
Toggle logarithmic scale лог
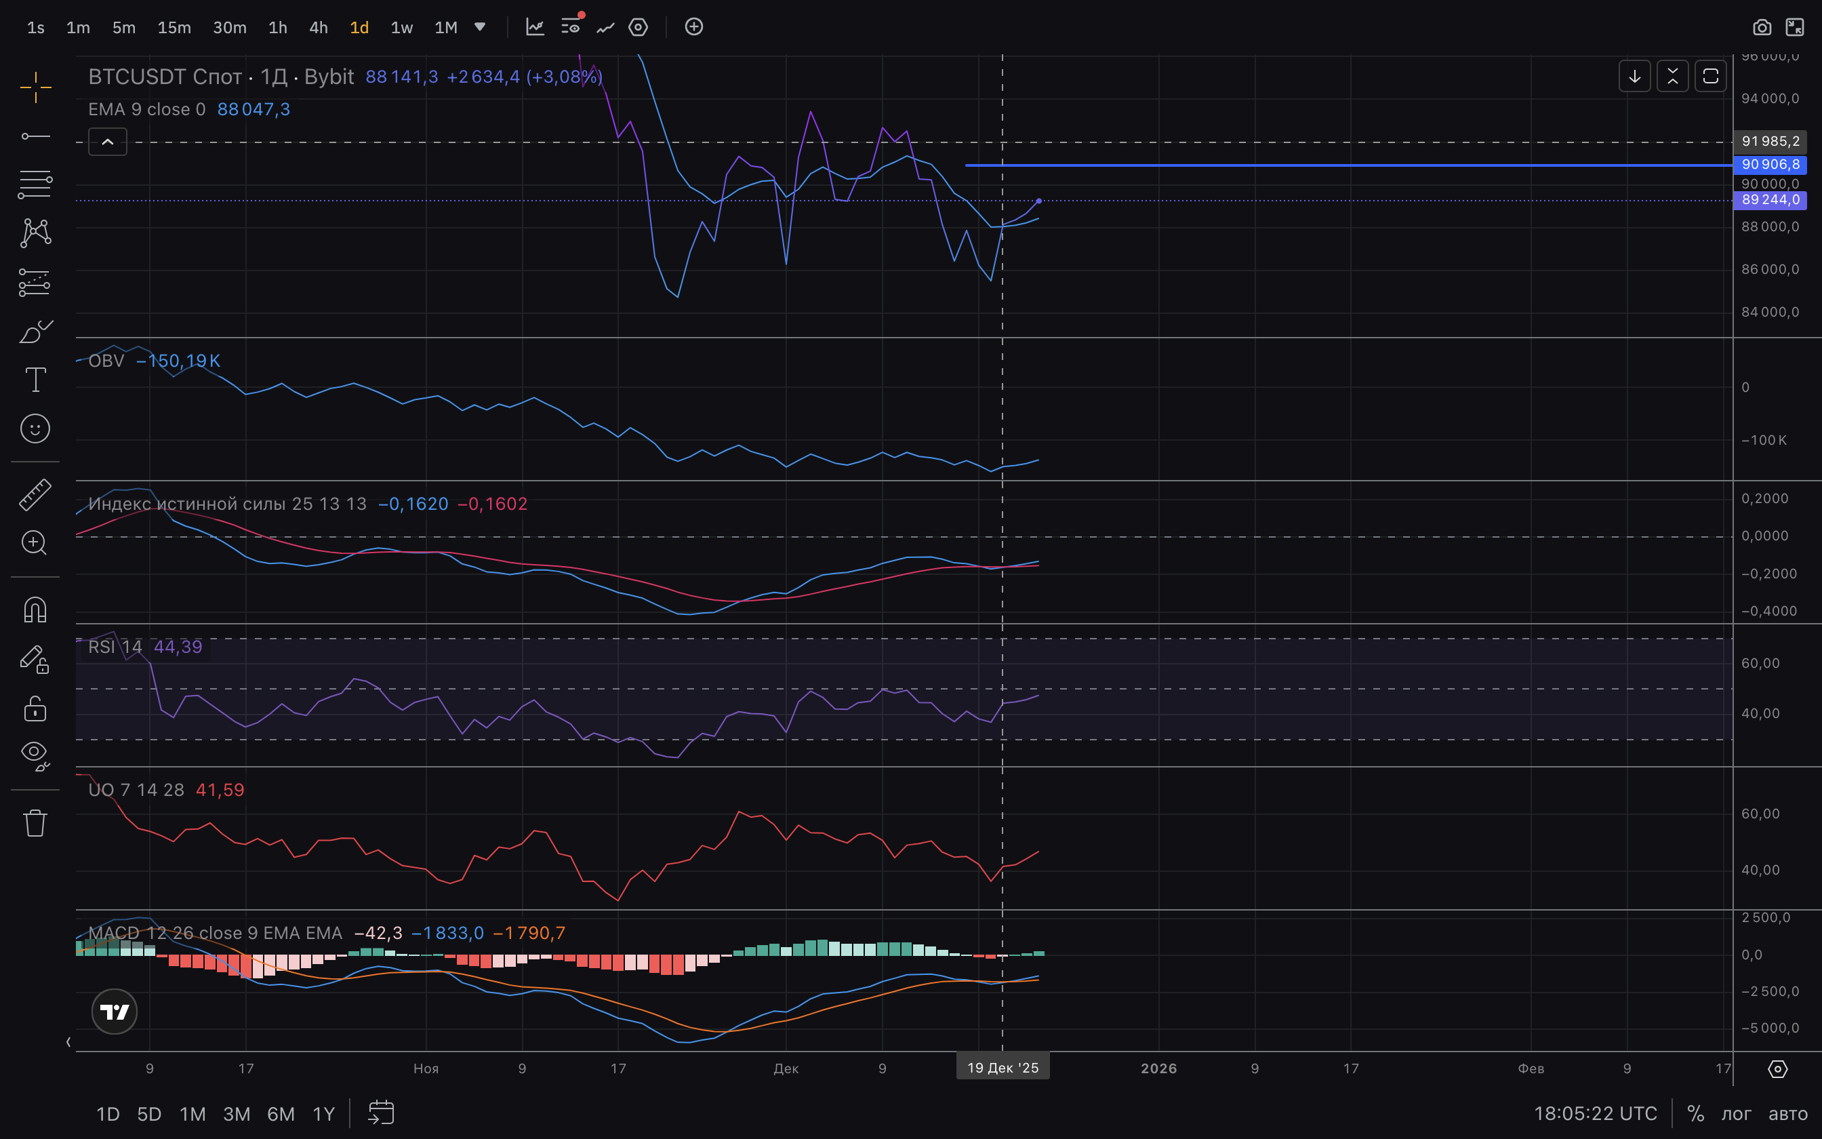pos(1735,1113)
